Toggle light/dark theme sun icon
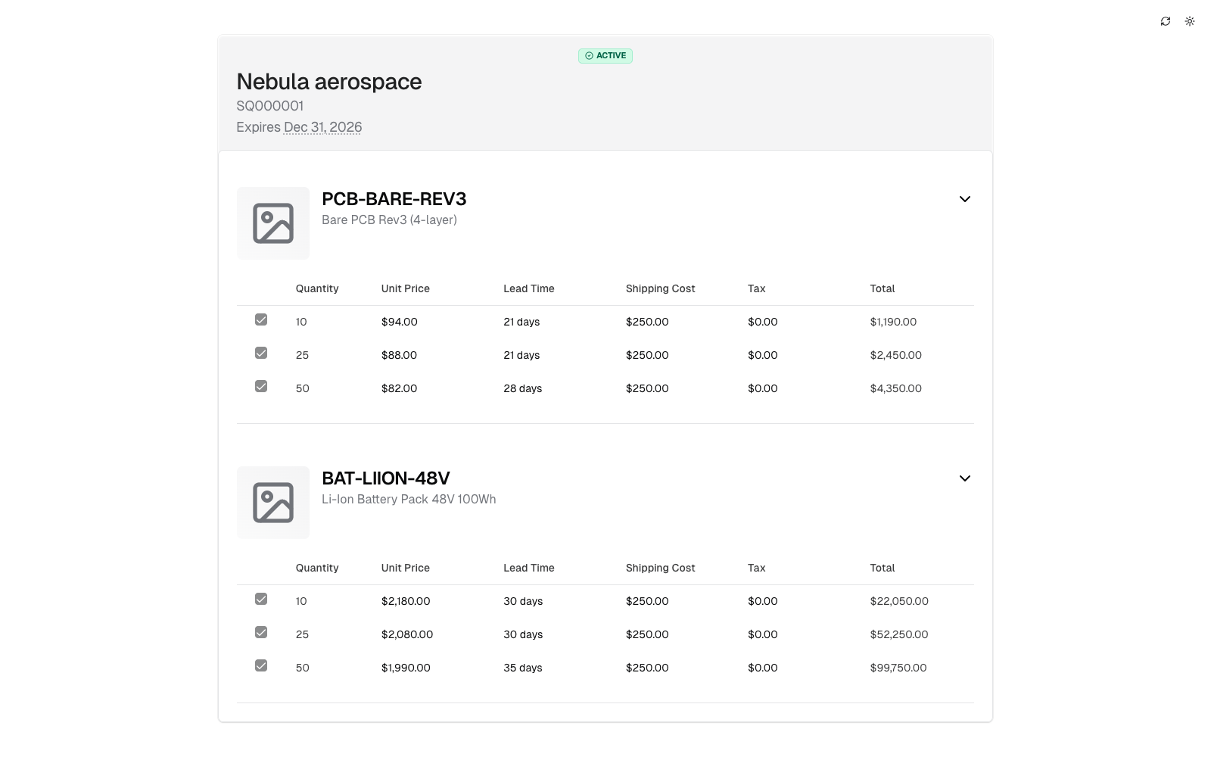 [x=1190, y=21]
